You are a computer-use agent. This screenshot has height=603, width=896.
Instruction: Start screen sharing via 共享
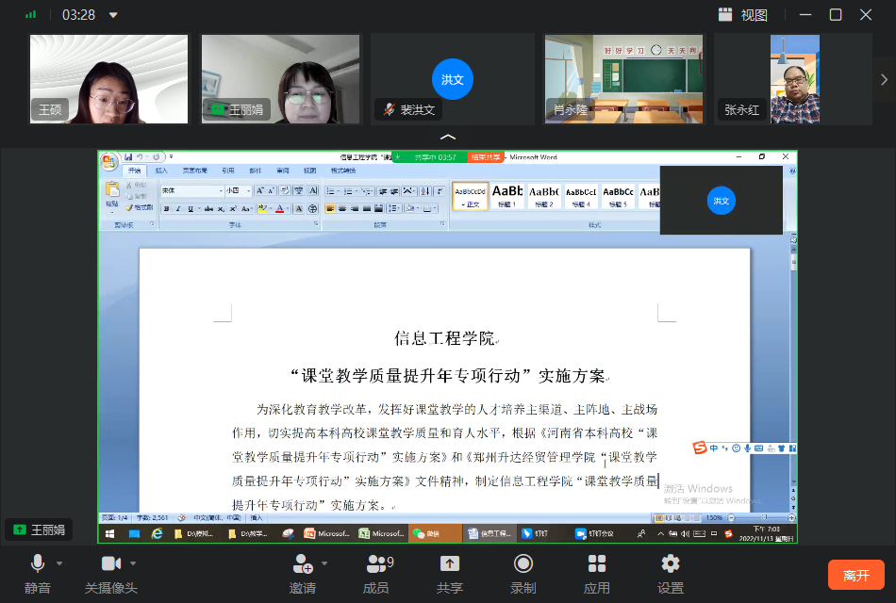[x=450, y=573]
